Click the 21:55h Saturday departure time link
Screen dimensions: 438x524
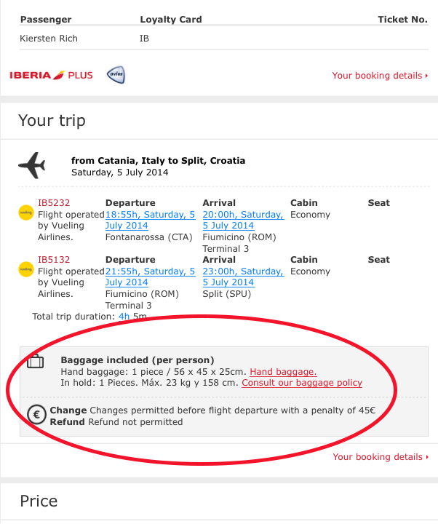click(x=151, y=277)
